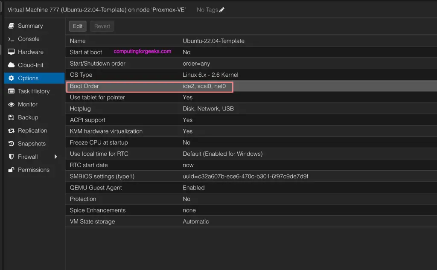Select the ACPI support row
The image size is (437, 270).
pyautogui.click(x=251, y=120)
